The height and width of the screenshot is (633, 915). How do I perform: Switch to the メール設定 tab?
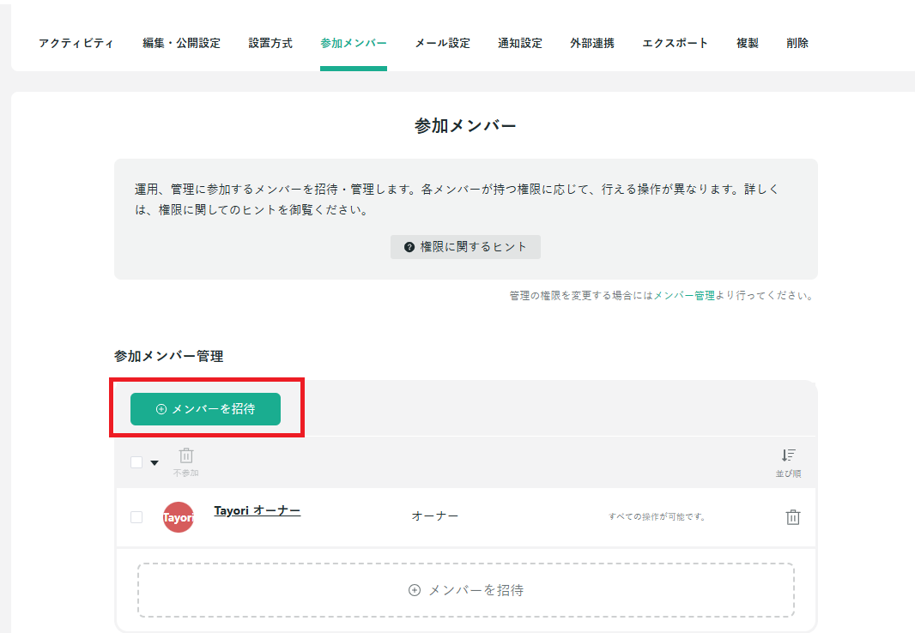coord(440,41)
